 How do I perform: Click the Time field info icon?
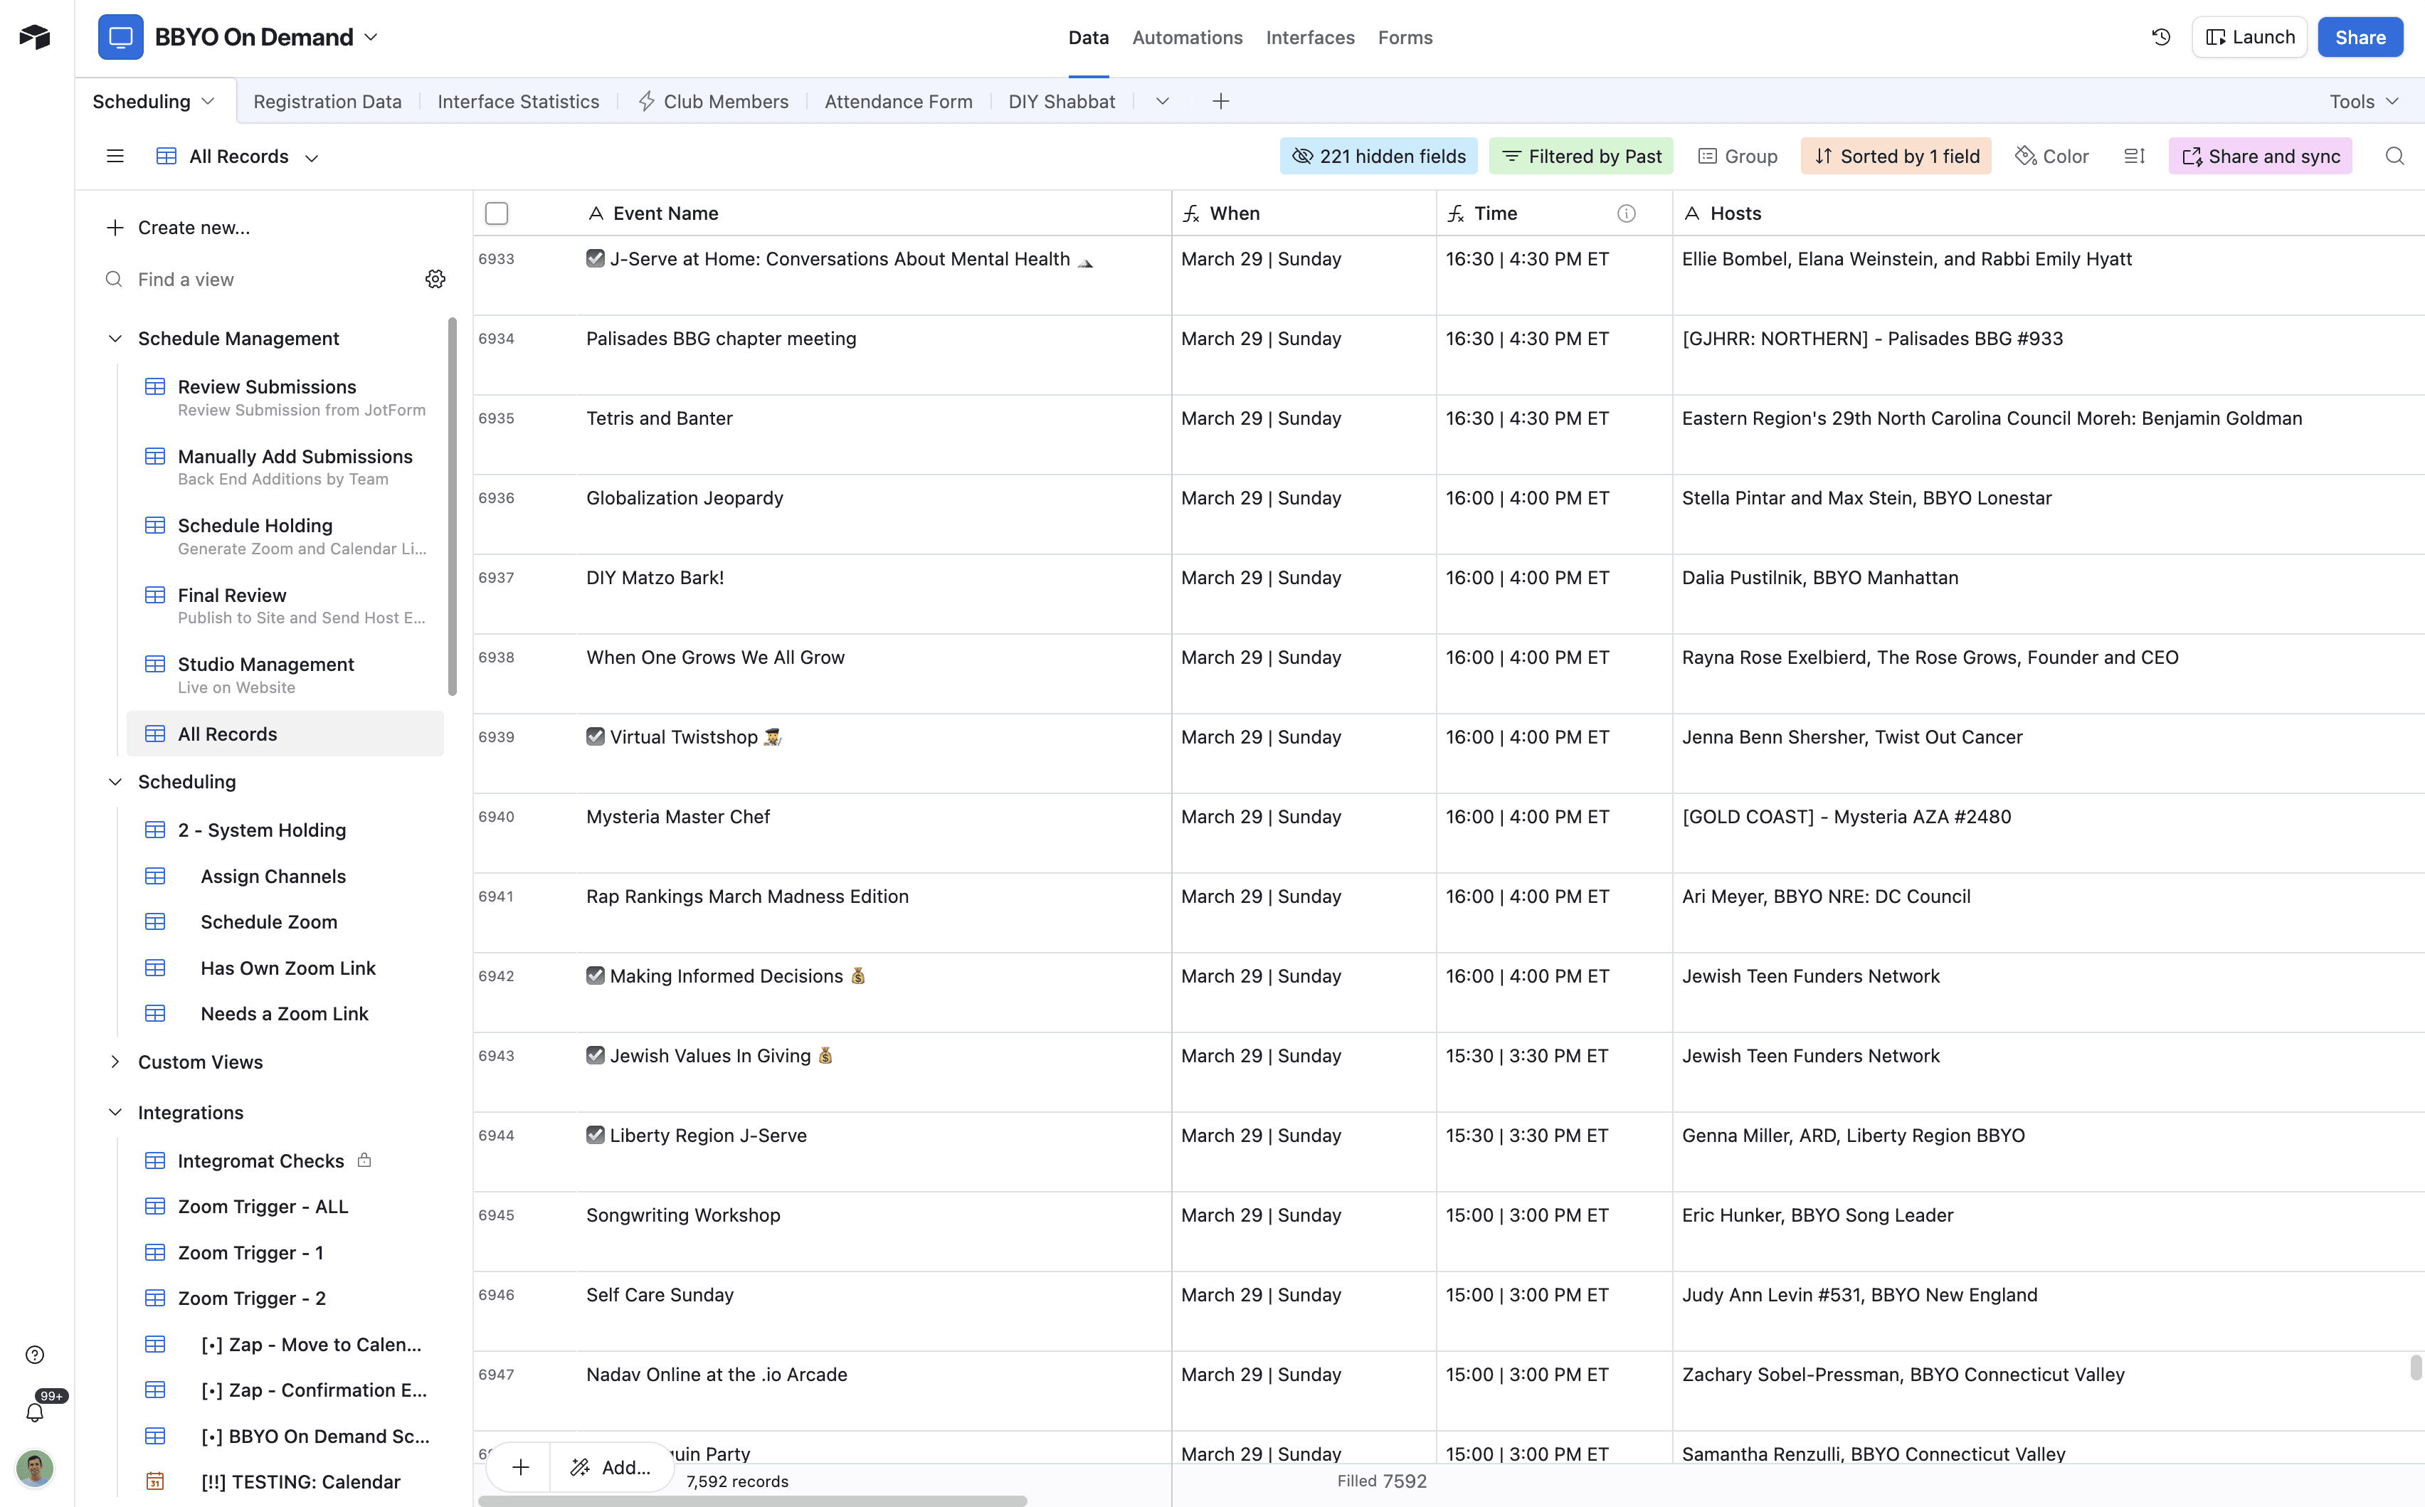1627,213
